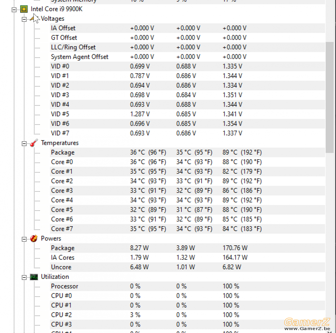Click the 1.287 V current value of VID #5
This screenshot has width=336, height=333.
pos(140,114)
